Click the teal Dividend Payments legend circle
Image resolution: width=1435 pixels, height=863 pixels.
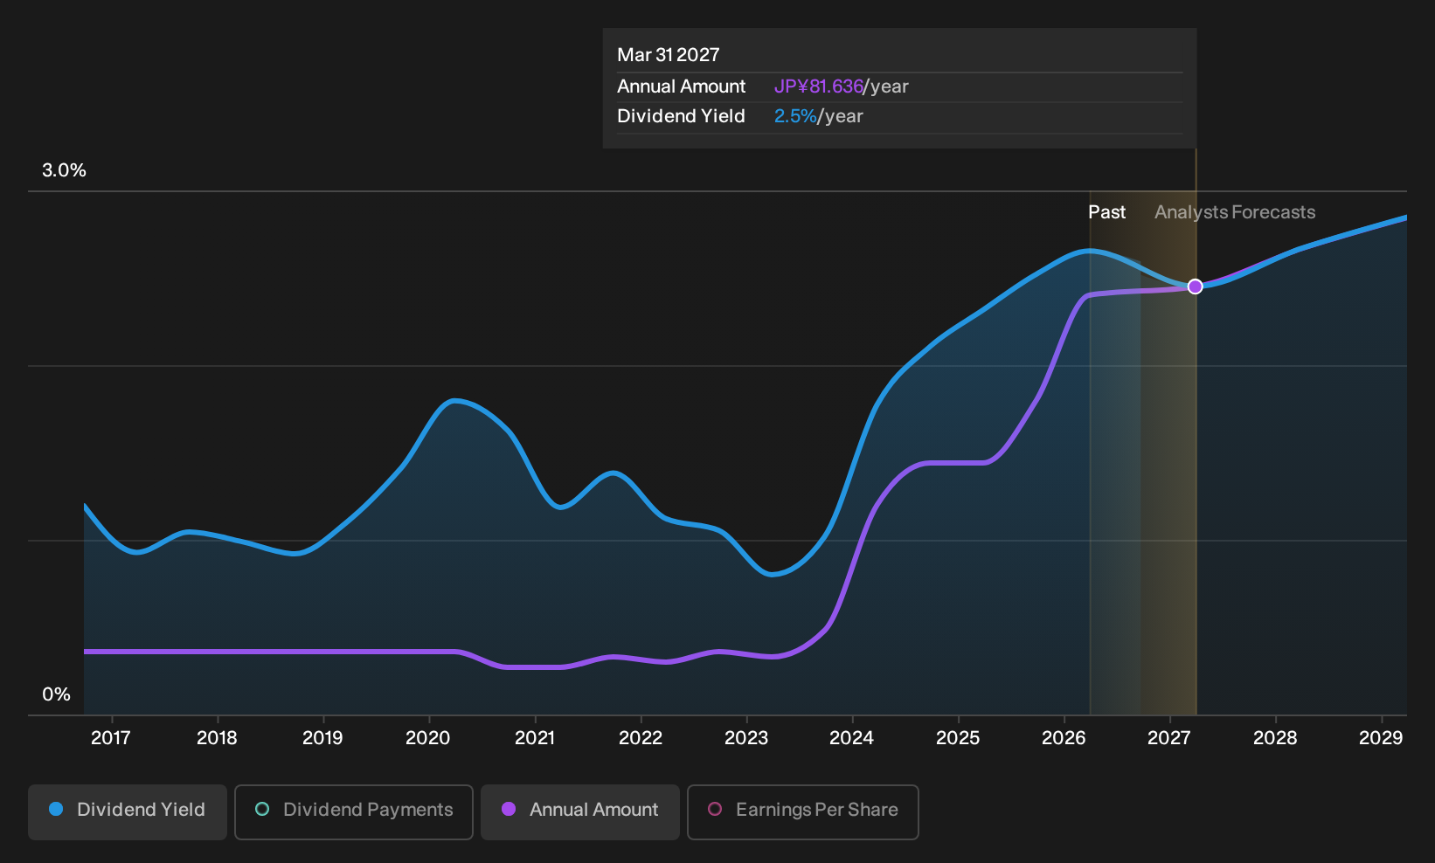point(262,809)
